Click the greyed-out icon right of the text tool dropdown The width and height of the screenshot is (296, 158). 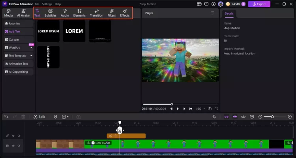pyautogui.click(x=79, y=117)
